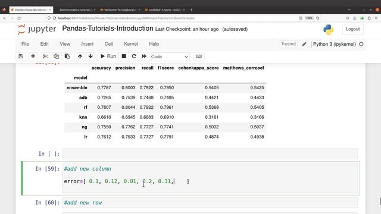The width and height of the screenshot is (381, 214).
Task: Open the Insert menu
Action: click(88, 44)
